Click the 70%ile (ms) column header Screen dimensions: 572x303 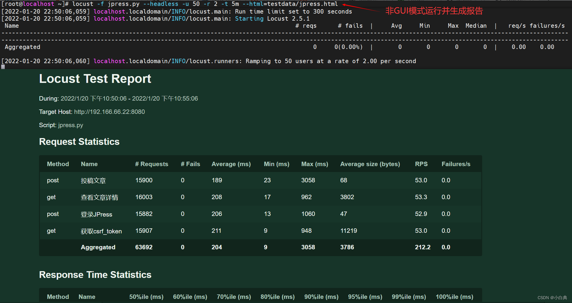tap(234, 297)
